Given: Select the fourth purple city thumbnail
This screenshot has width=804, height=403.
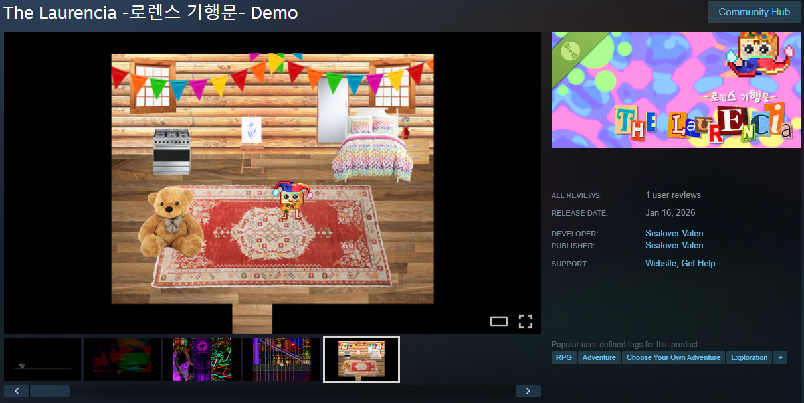Looking at the screenshot, I should coord(282,359).
